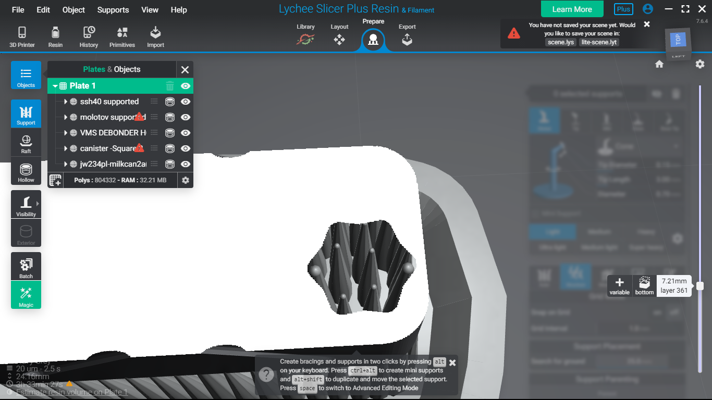The image size is (712, 400).
Task: Switch to the Library workspace tab
Action: coord(305,35)
